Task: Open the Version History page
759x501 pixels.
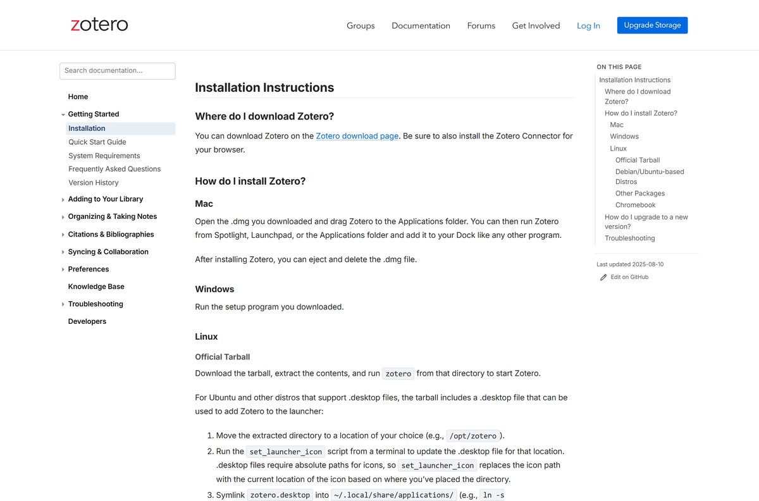Action: (x=94, y=183)
